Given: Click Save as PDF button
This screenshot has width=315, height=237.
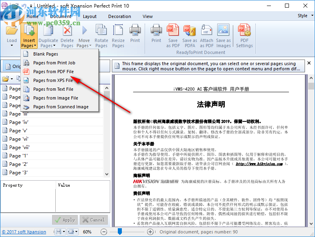Looking at the screenshot, I should click(x=173, y=36).
